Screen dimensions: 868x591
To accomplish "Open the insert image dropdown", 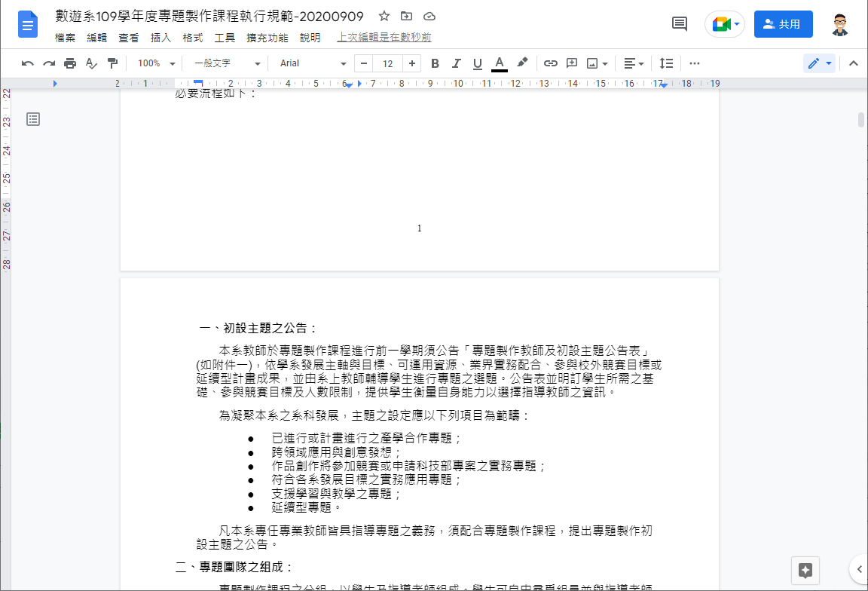I will point(598,63).
